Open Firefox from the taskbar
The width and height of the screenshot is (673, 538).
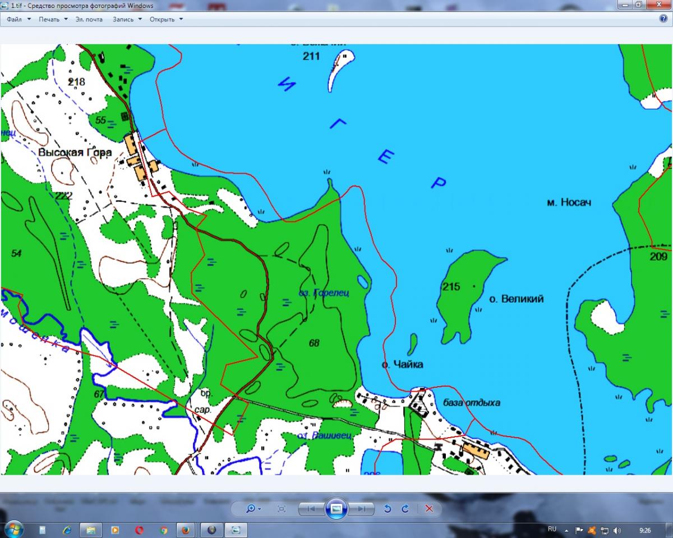[185, 530]
